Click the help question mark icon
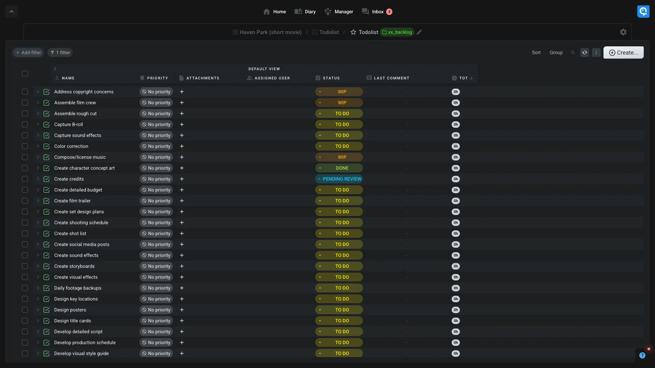This screenshot has width=655, height=368. pyautogui.click(x=642, y=355)
